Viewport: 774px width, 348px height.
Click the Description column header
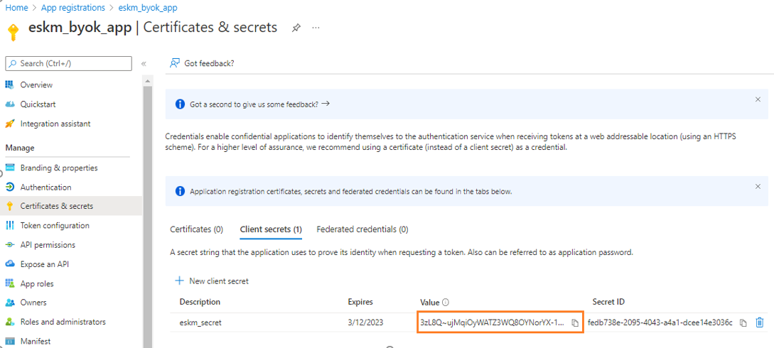(200, 302)
